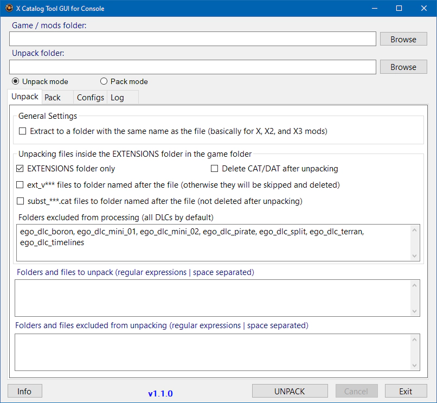Screen dimensions: 437x403
Task: Click the Game / mods folder input field
Action: tap(192, 39)
